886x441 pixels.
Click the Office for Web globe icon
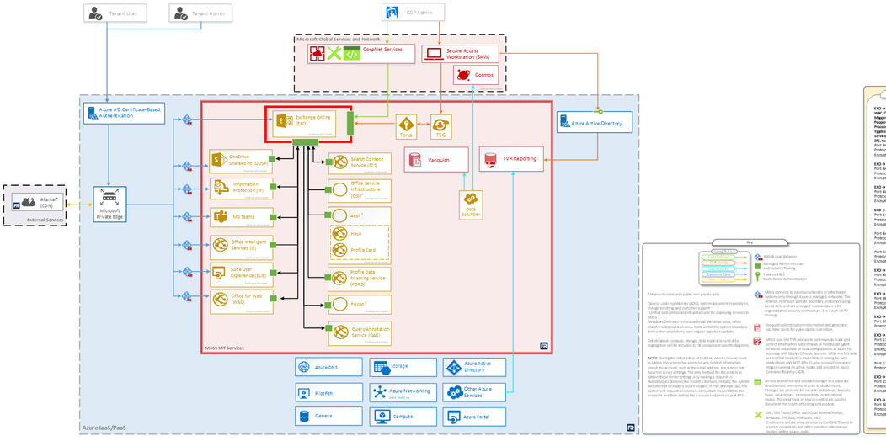point(220,300)
